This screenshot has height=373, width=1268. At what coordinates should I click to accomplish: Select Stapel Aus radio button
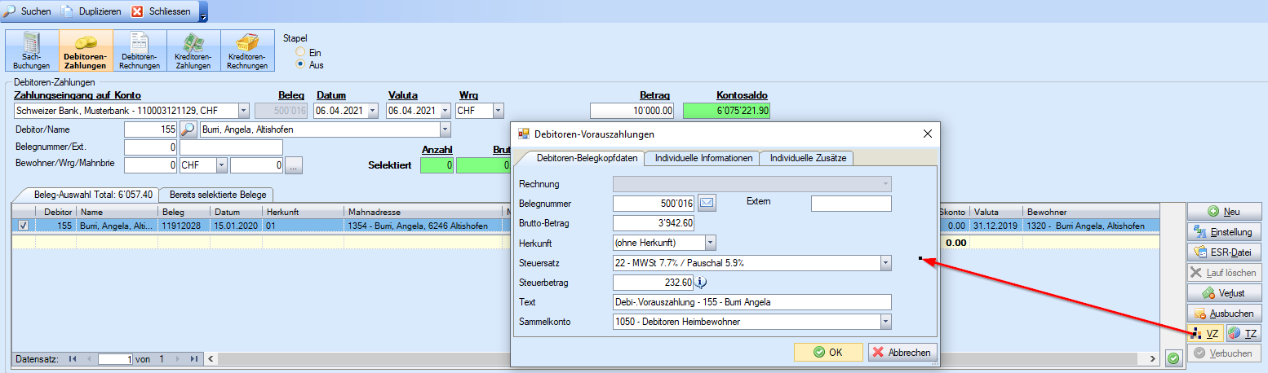pos(301,64)
